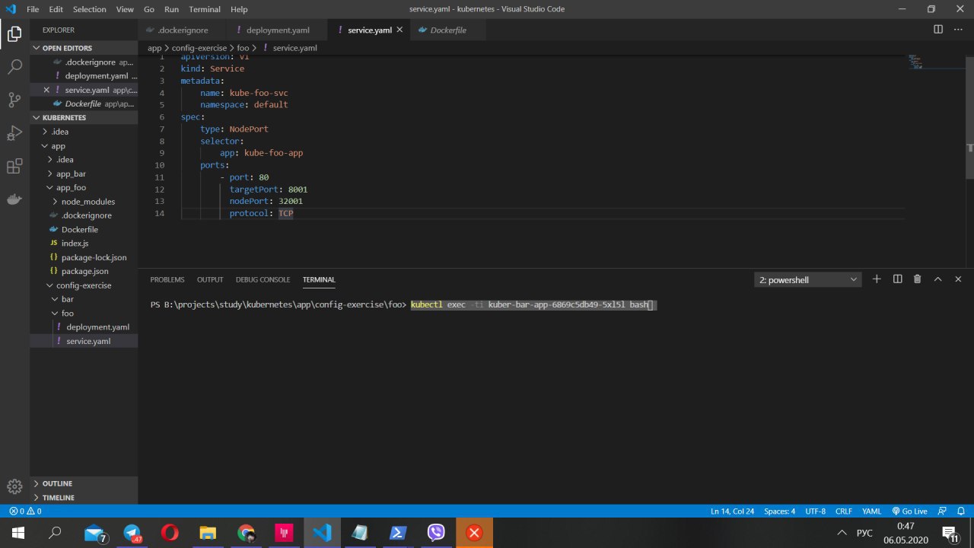Open the File menu
The image size is (974, 548).
tap(33, 9)
